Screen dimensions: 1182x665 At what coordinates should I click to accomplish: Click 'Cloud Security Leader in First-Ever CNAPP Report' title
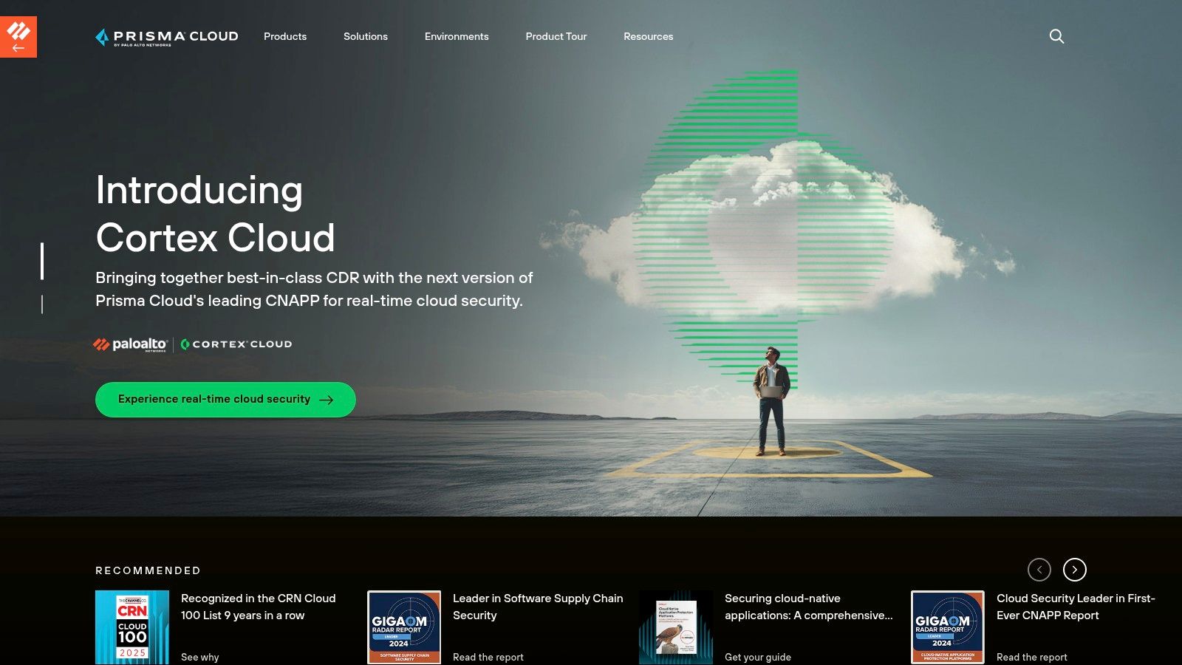tap(1076, 607)
